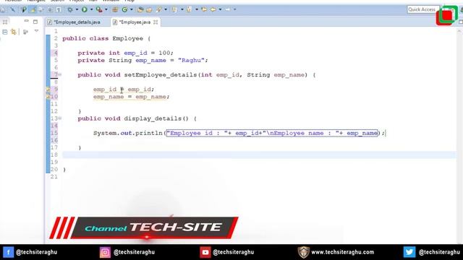Open the left panel View Menu triangle

[36, 30]
